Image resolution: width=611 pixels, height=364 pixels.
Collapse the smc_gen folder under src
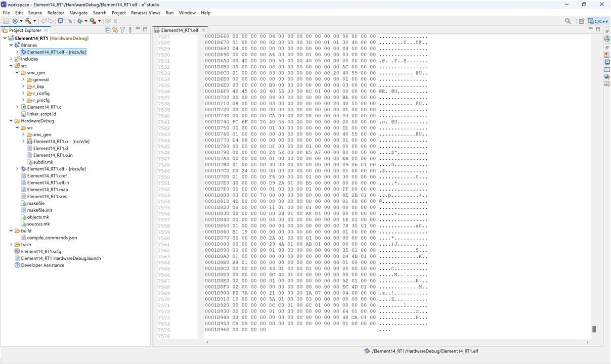tap(17, 73)
